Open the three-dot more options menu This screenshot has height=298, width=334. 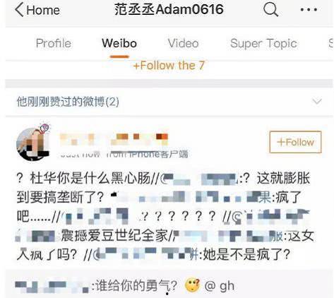[309, 10]
